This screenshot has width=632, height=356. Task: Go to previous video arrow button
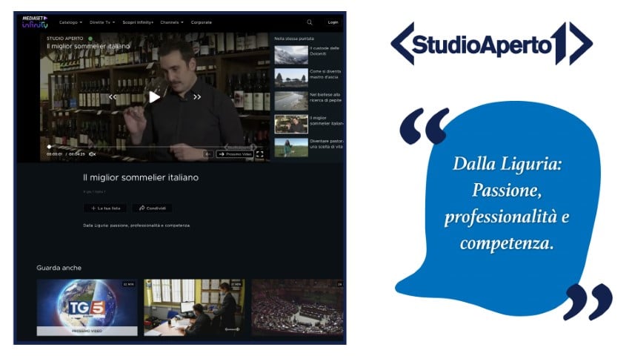(x=208, y=154)
